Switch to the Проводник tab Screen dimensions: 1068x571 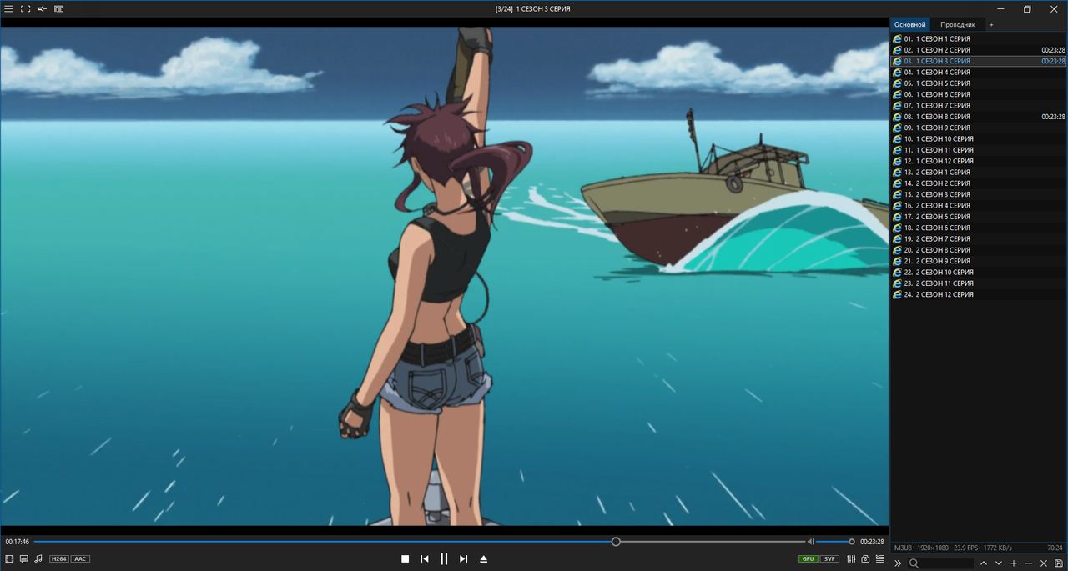click(957, 25)
